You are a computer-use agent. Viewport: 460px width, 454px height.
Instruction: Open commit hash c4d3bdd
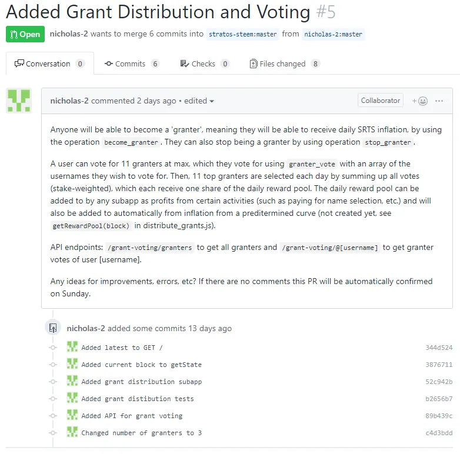tap(439, 433)
